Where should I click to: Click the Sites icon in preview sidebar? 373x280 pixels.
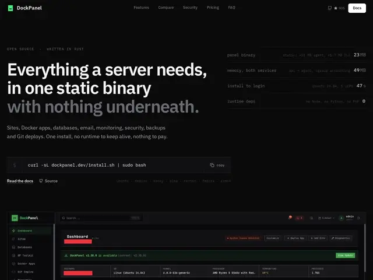[13, 239]
